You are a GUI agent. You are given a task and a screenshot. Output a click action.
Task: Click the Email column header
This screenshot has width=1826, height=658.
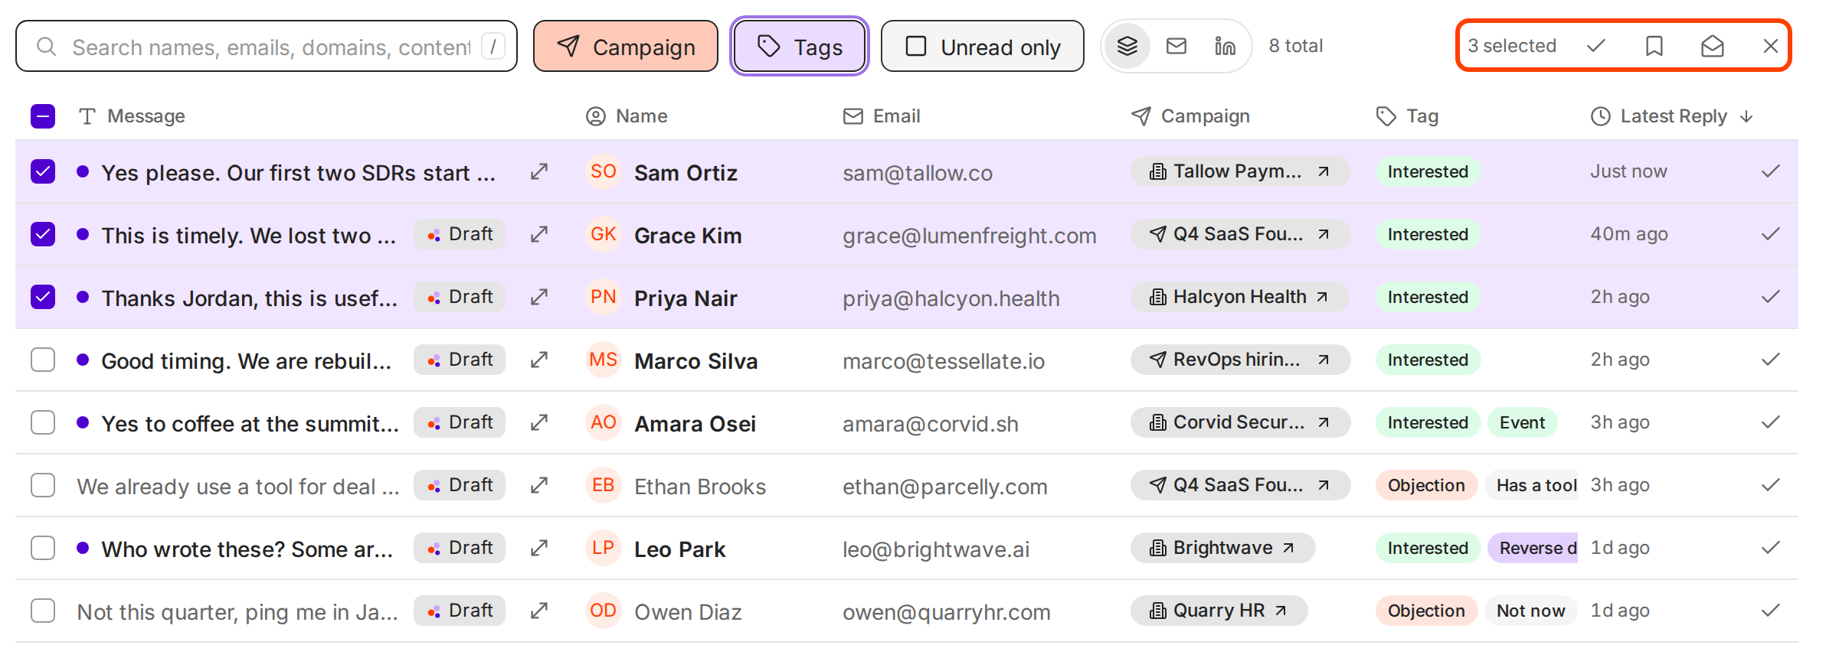tap(881, 116)
